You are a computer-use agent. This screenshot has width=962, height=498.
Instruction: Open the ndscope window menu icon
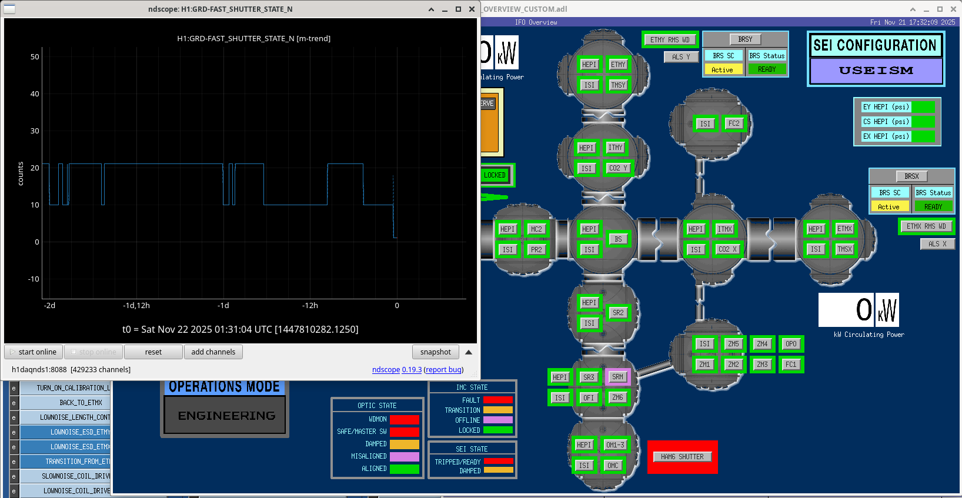point(9,9)
